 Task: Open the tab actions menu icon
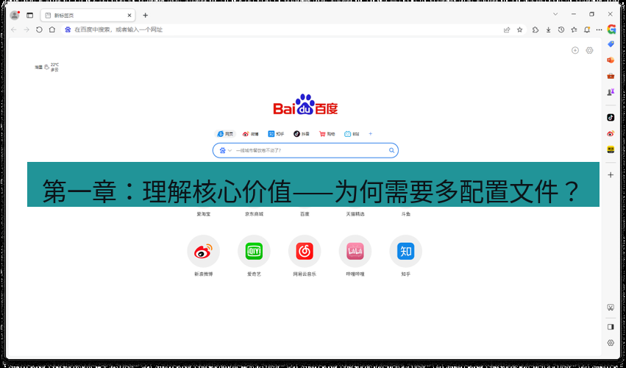[x=29, y=15]
